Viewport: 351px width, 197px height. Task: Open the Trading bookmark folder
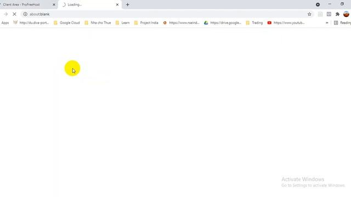click(x=254, y=23)
